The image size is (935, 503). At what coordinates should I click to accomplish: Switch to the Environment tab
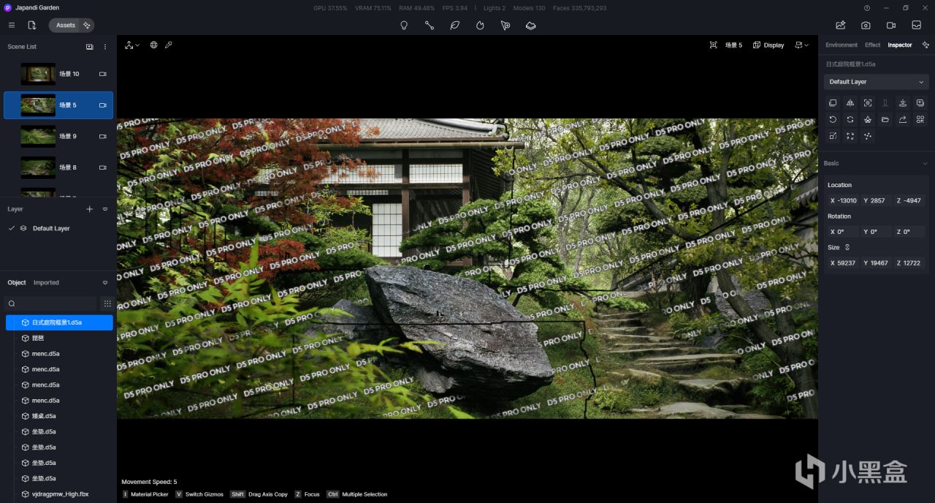841,45
